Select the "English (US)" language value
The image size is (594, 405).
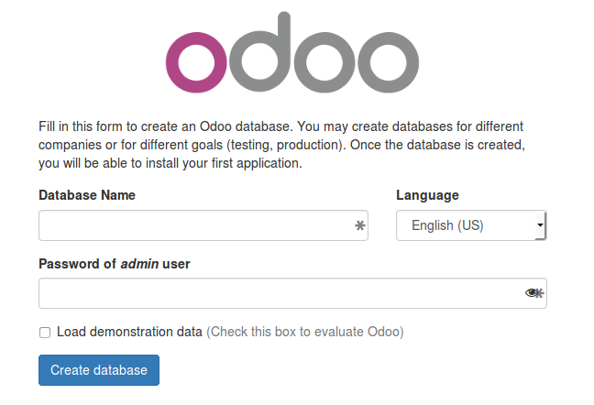click(x=447, y=225)
